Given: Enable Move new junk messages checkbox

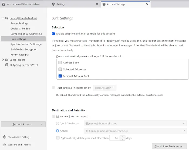Looking at the screenshot, I should click(x=53, y=116).
